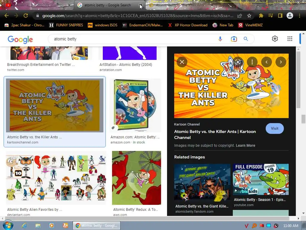
Task: Search by image with the camera icon
Action: click(234, 39)
